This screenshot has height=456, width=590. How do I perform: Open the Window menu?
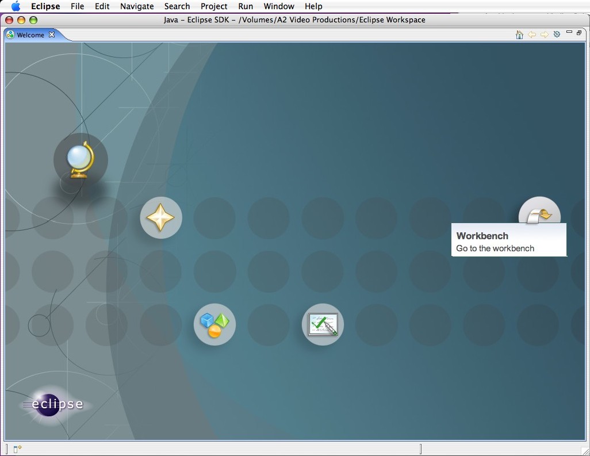click(279, 6)
